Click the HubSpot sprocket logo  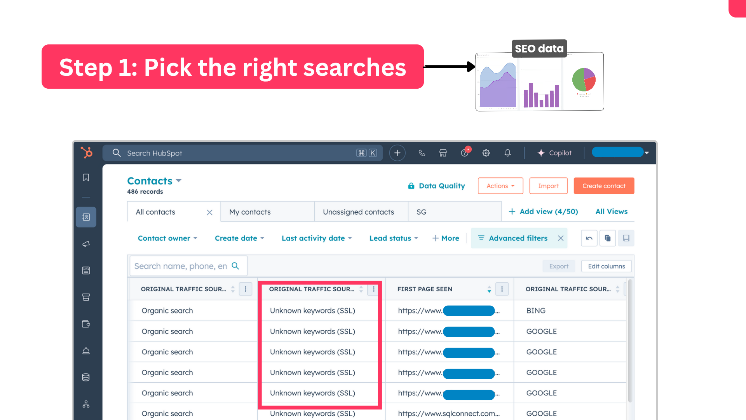point(86,152)
